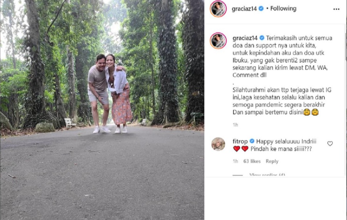
Task: Click the 1h timestamp on fitrop's comment
Action: [235, 161]
